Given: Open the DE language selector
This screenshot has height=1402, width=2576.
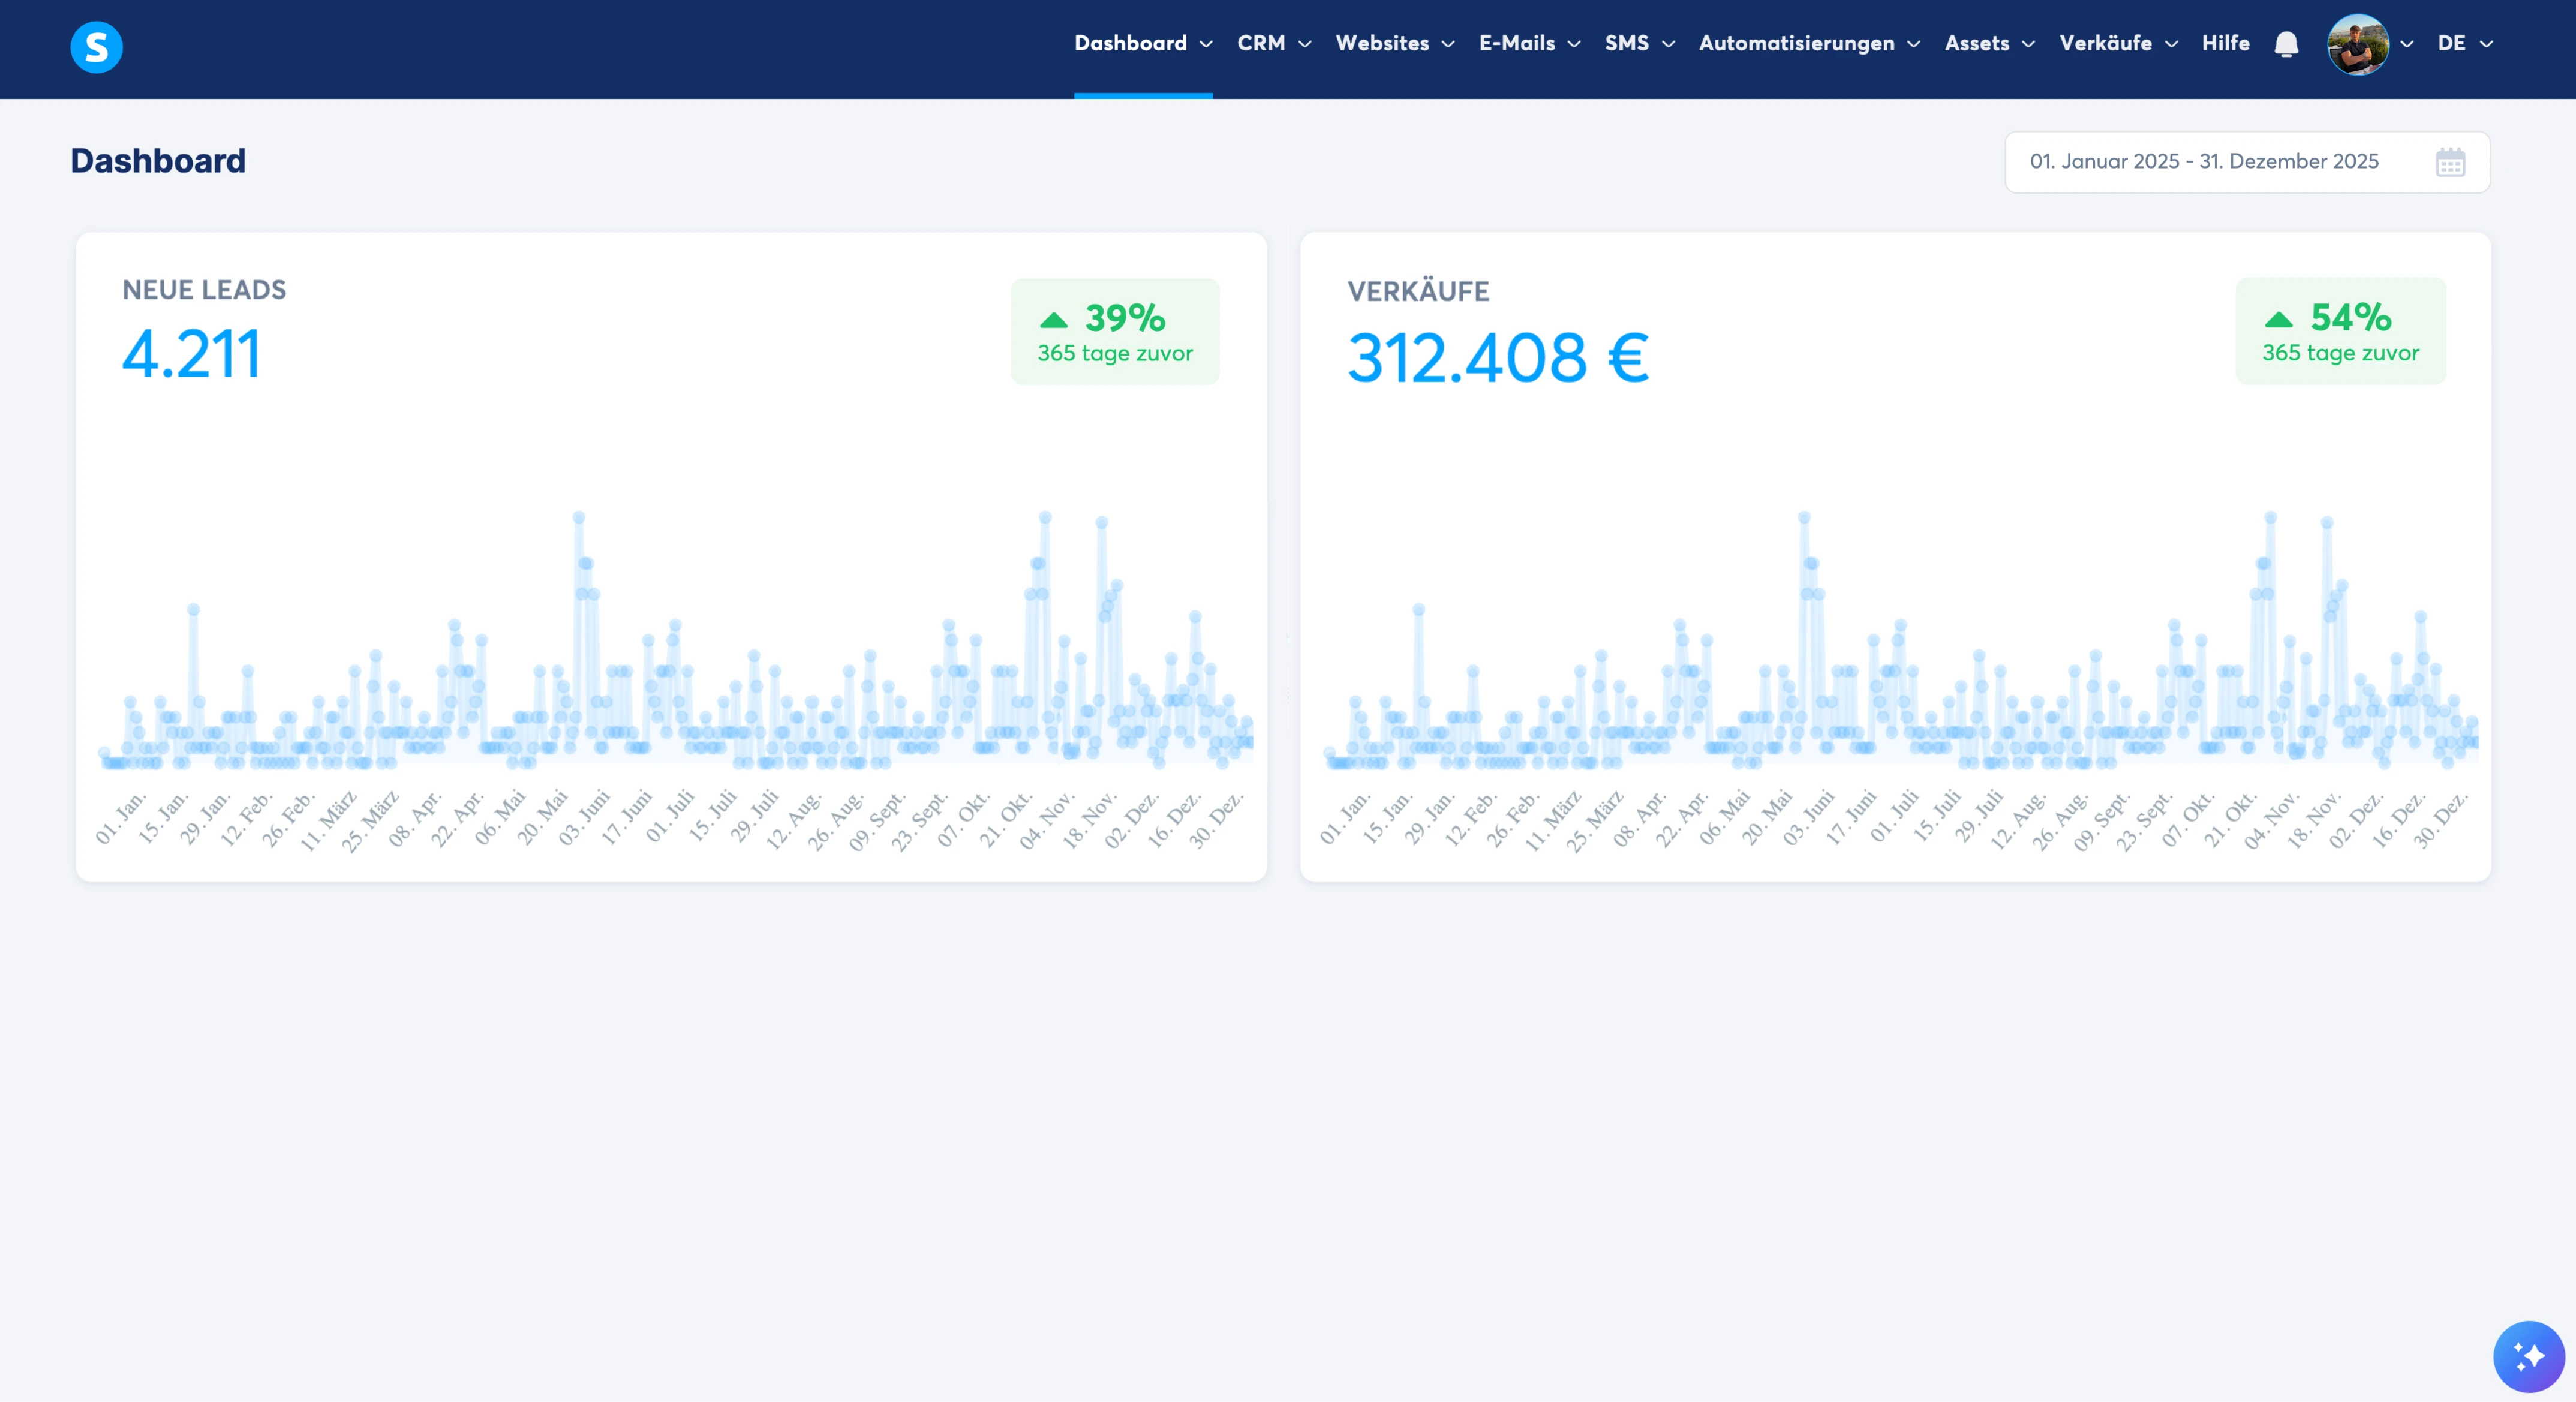Looking at the screenshot, I should point(2465,44).
